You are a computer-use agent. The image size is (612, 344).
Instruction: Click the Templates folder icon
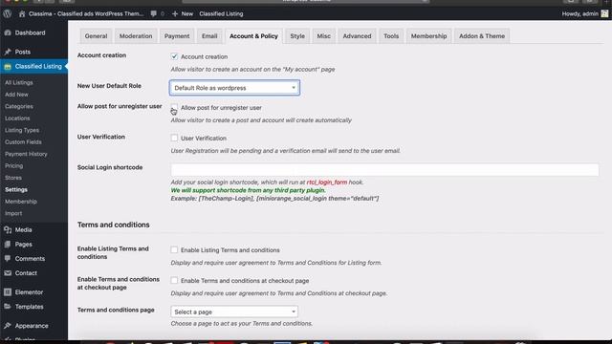[8, 307]
